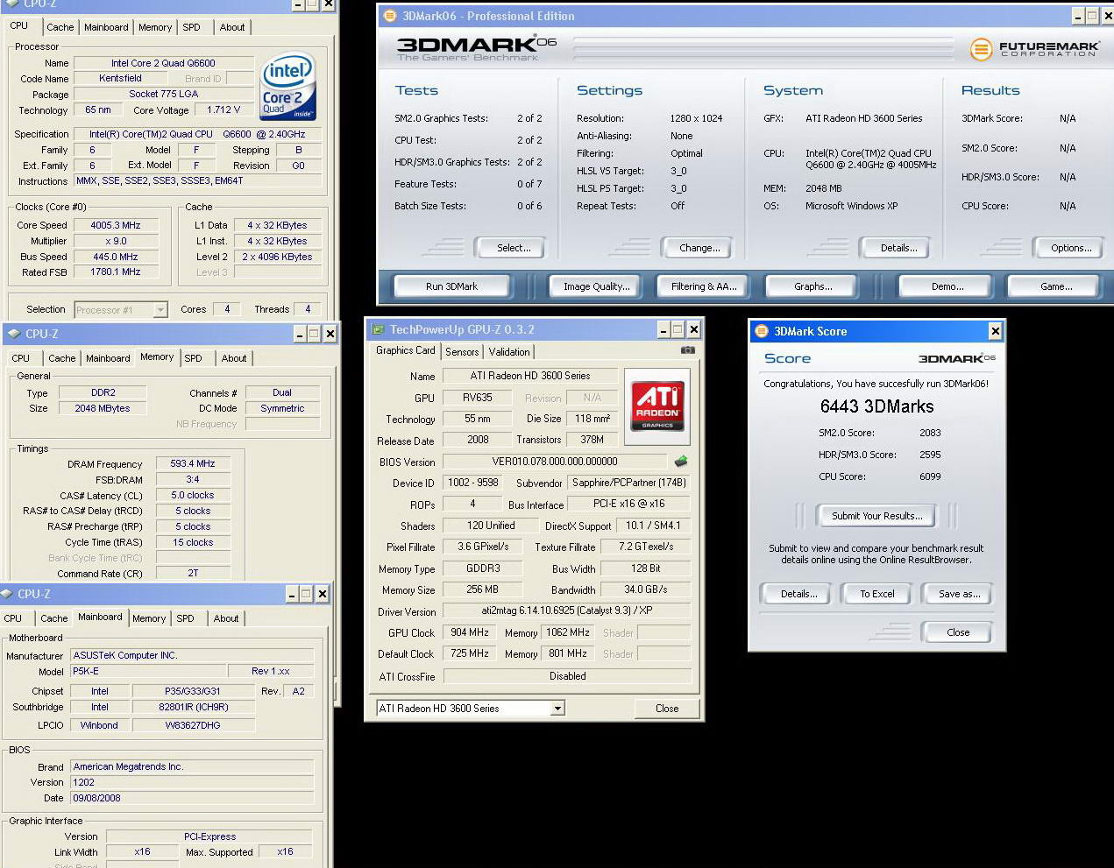
Task: Click the CPU name Intel Core 2 Quad Q6600
Action: coord(163,63)
